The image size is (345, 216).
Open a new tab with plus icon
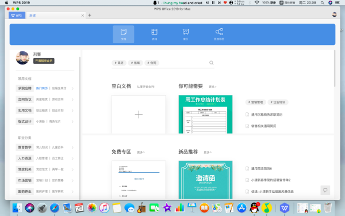click(89, 15)
